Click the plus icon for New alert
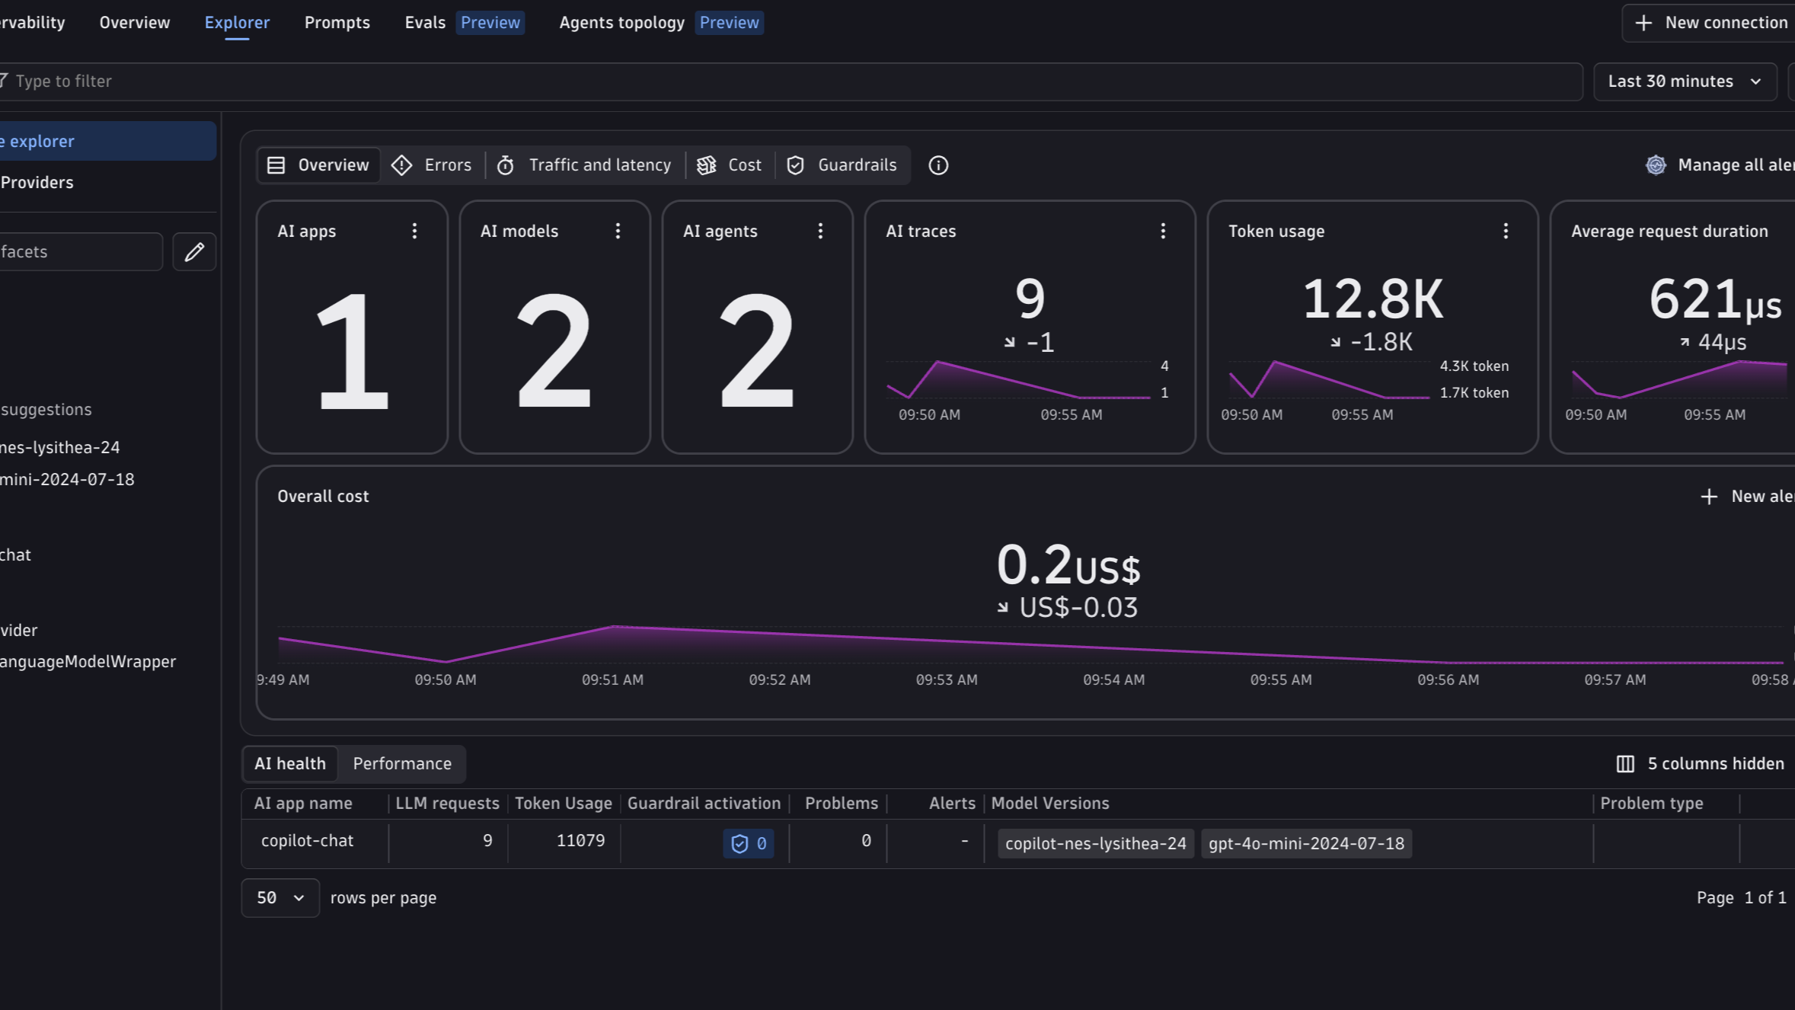 coord(1709,497)
